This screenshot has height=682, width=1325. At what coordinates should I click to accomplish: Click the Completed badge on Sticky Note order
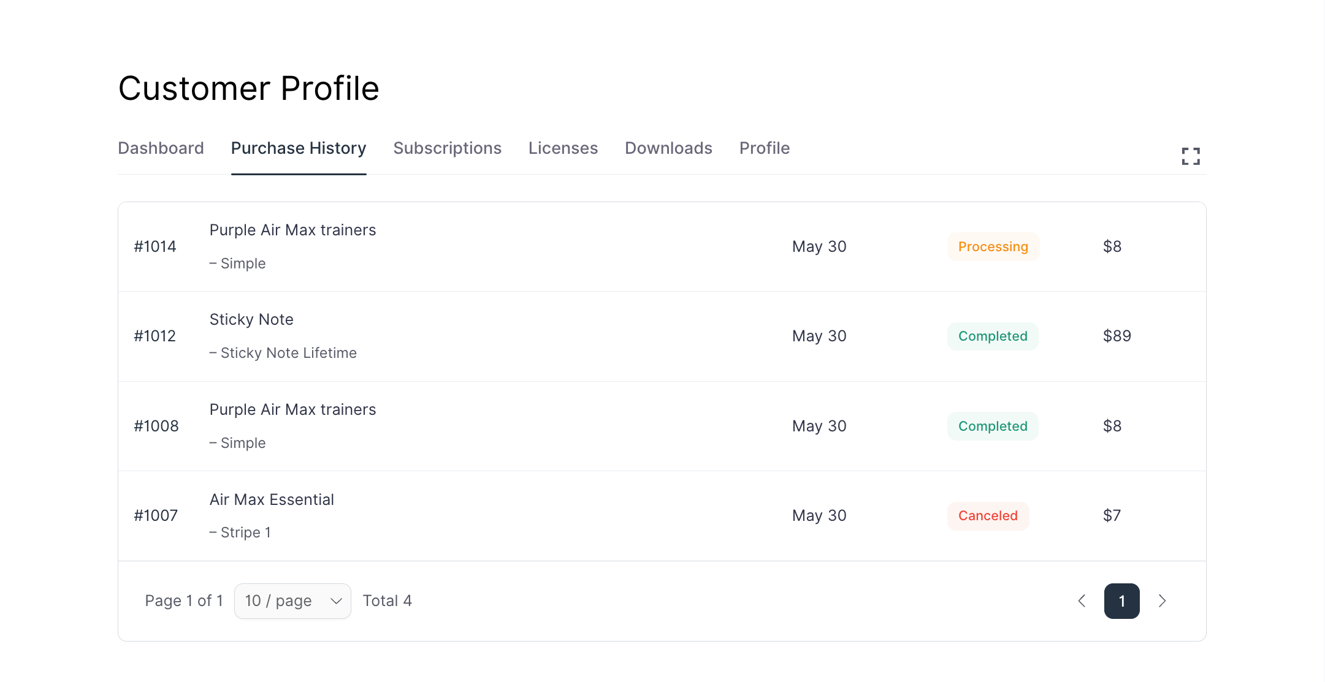(992, 336)
